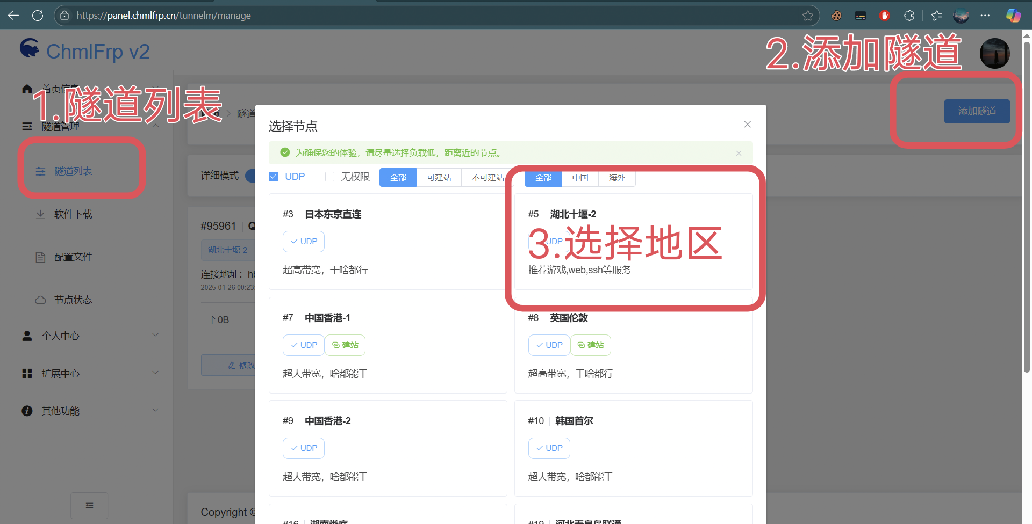The image size is (1032, 524).
Task: Select the 海外 region tab
Action: pos(617,178)
